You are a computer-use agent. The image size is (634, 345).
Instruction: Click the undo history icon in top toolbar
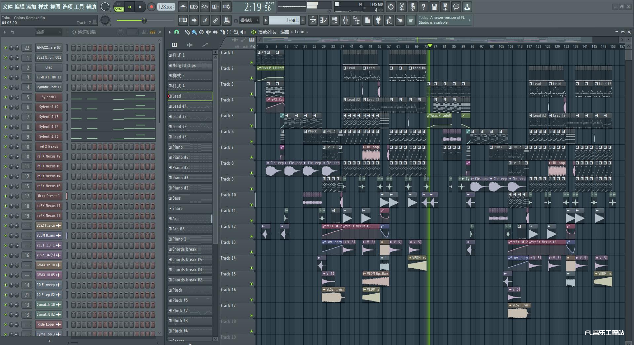(x=391, y=7)
